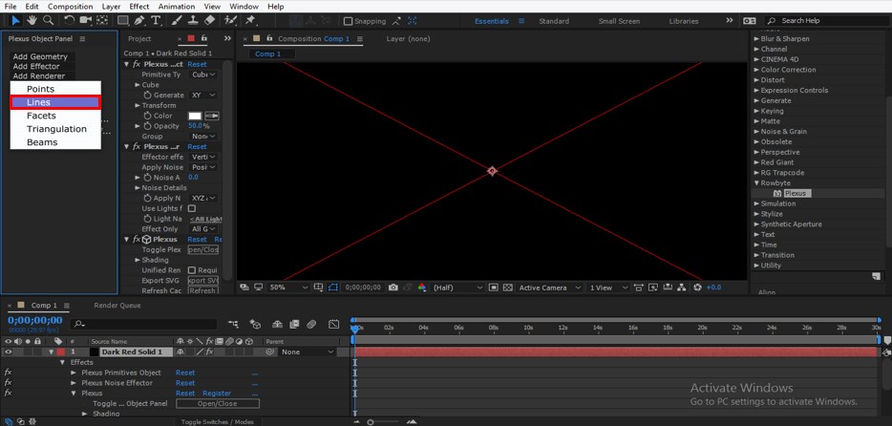Select the Pen tool
Image resolution: width=892 pixels, height=426 pixels.
[139, 20]
